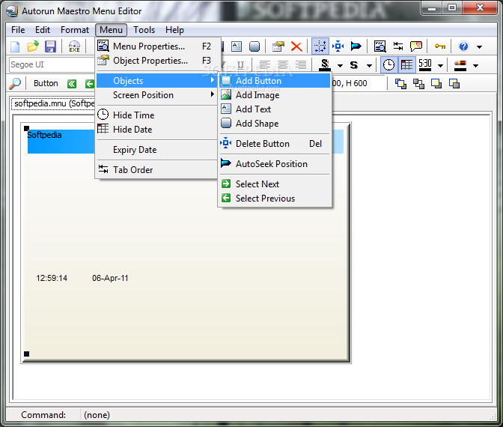Select Add Text in the Objects submenu
This screenshot has width=503, height=427.
275,109
